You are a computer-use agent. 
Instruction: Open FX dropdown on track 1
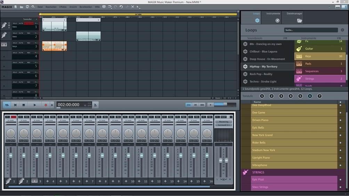[36, 23]
